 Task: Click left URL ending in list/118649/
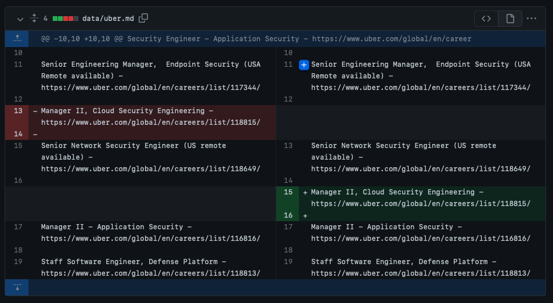click(x=151, y=169)
